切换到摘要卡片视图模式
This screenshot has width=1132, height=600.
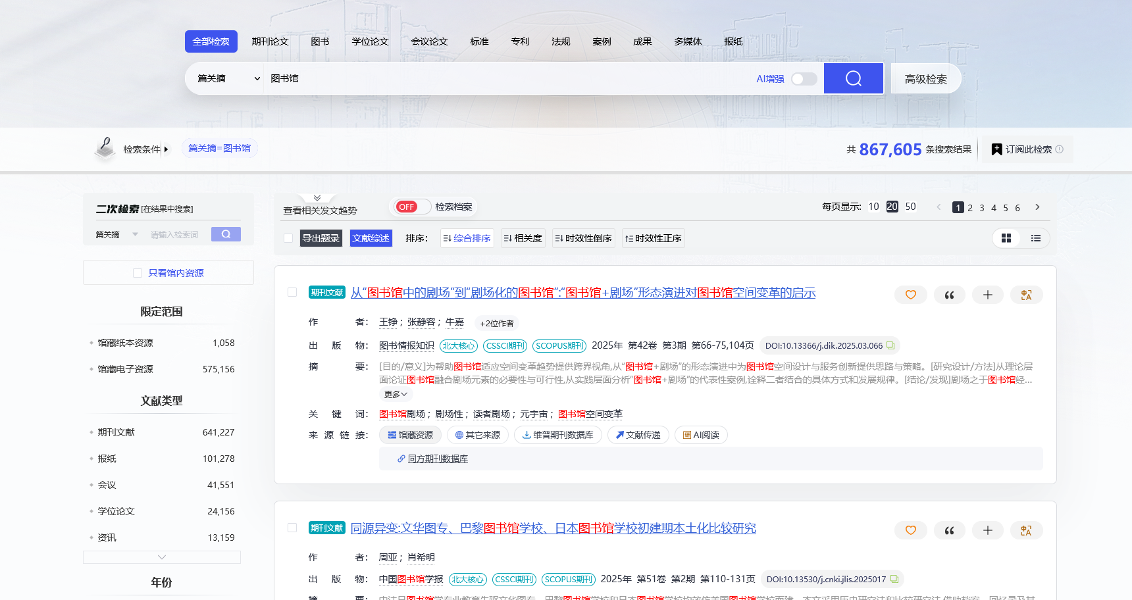click(1006, 238)
